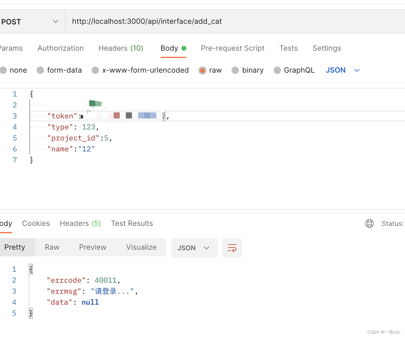Click the "errcode" value 40011
The image size is (405, 337).
click(x=106, y=280)
